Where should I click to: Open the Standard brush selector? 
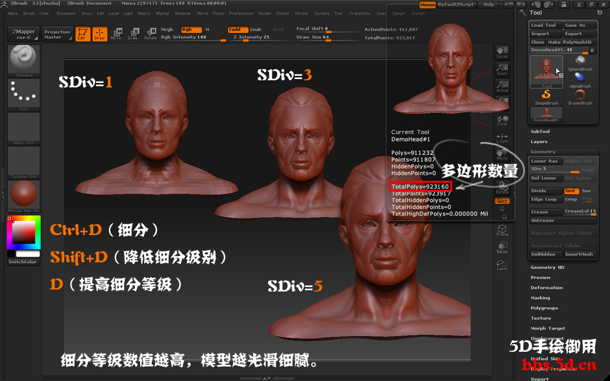[x=23, y=61]
